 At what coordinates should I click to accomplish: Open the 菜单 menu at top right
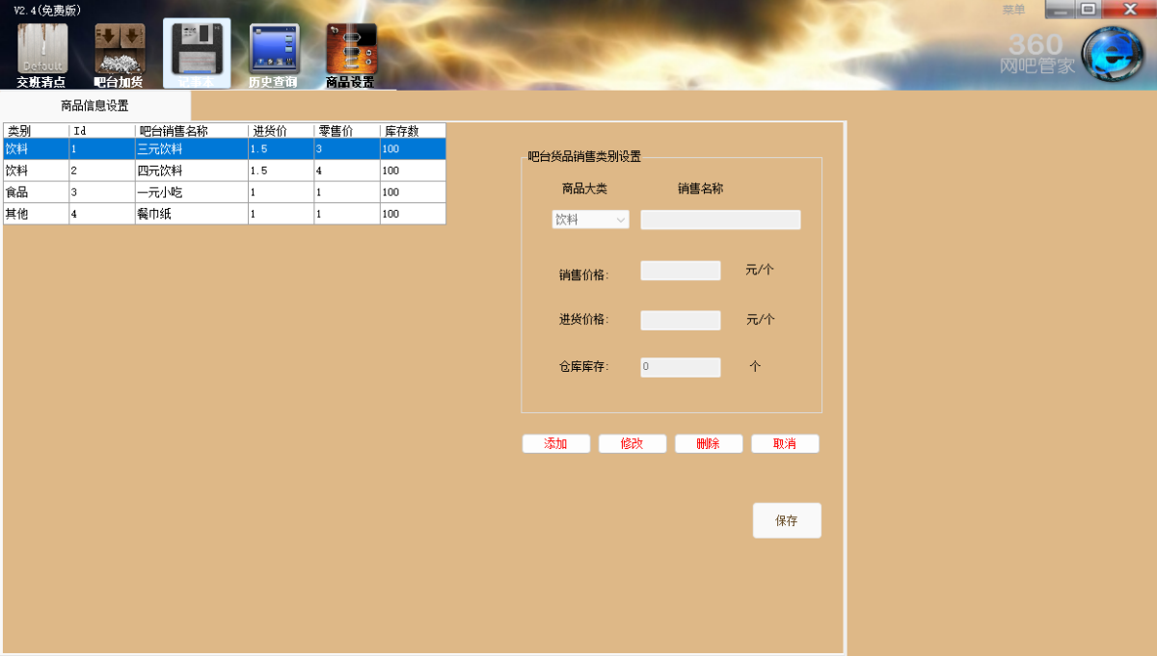[1013, 10]
